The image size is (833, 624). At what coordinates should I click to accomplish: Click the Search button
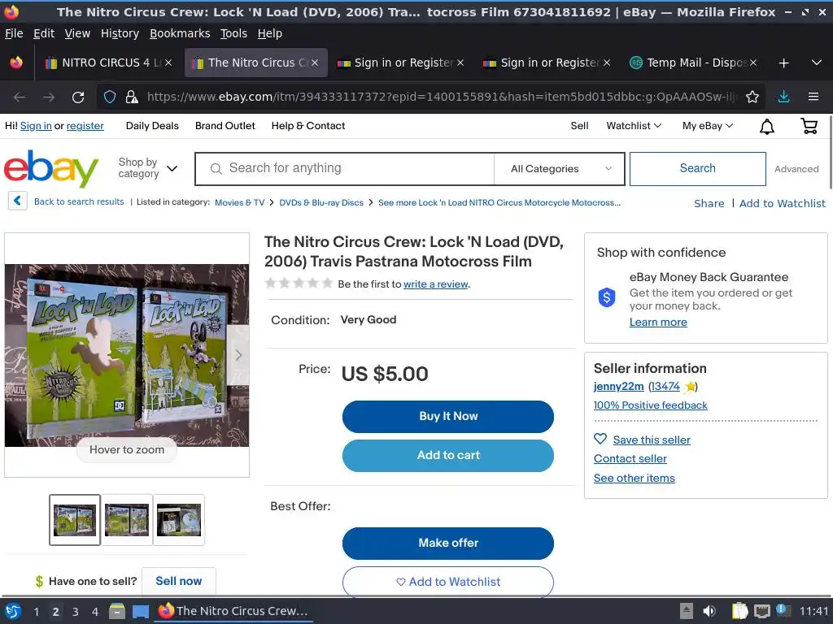pos(697,169)
